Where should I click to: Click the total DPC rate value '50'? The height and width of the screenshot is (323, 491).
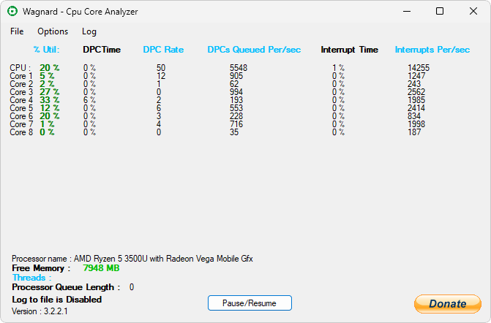point(161,68)
